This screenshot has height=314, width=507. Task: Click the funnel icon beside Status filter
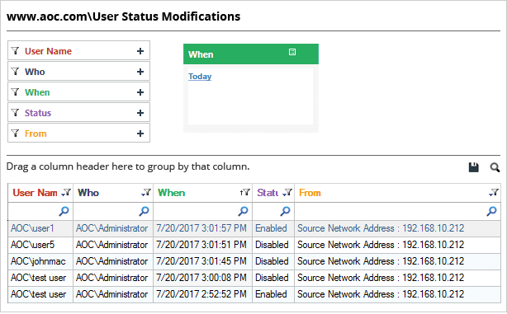pos(15,113)
